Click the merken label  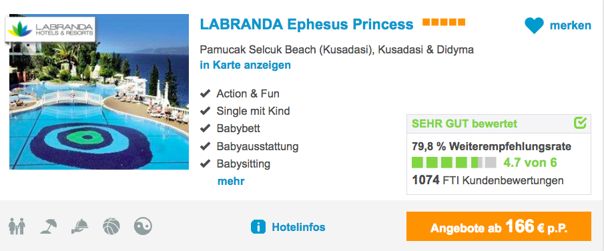pyautogui.click(x=571, y=25)
